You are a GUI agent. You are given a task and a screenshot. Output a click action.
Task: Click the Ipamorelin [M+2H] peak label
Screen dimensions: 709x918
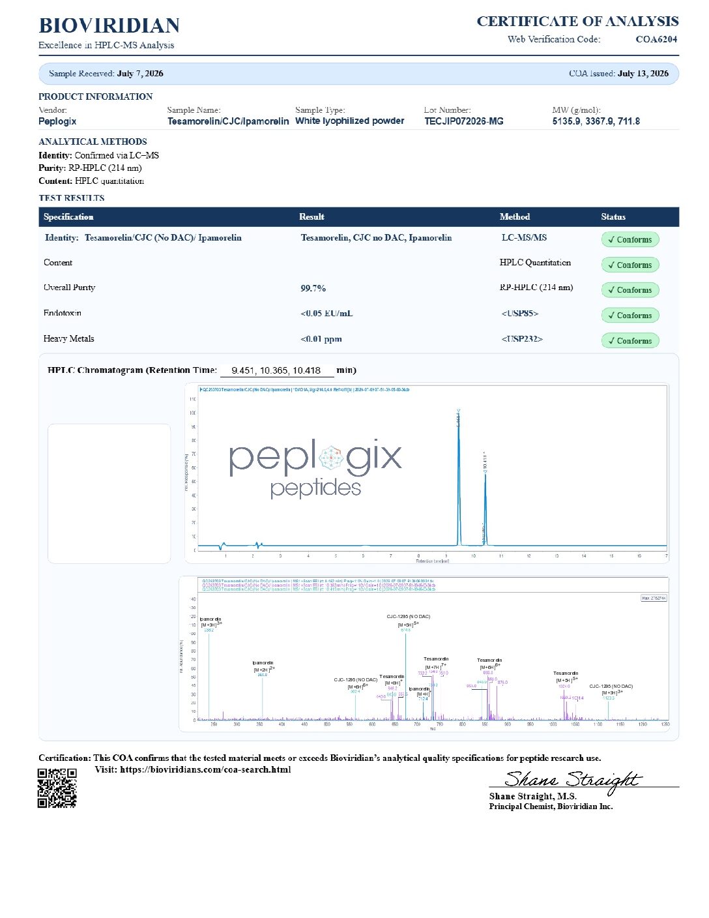(263, 666)
